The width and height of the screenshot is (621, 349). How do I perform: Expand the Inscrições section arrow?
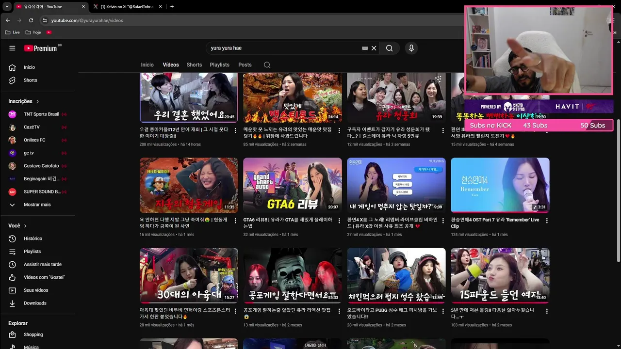pos(37,101)
